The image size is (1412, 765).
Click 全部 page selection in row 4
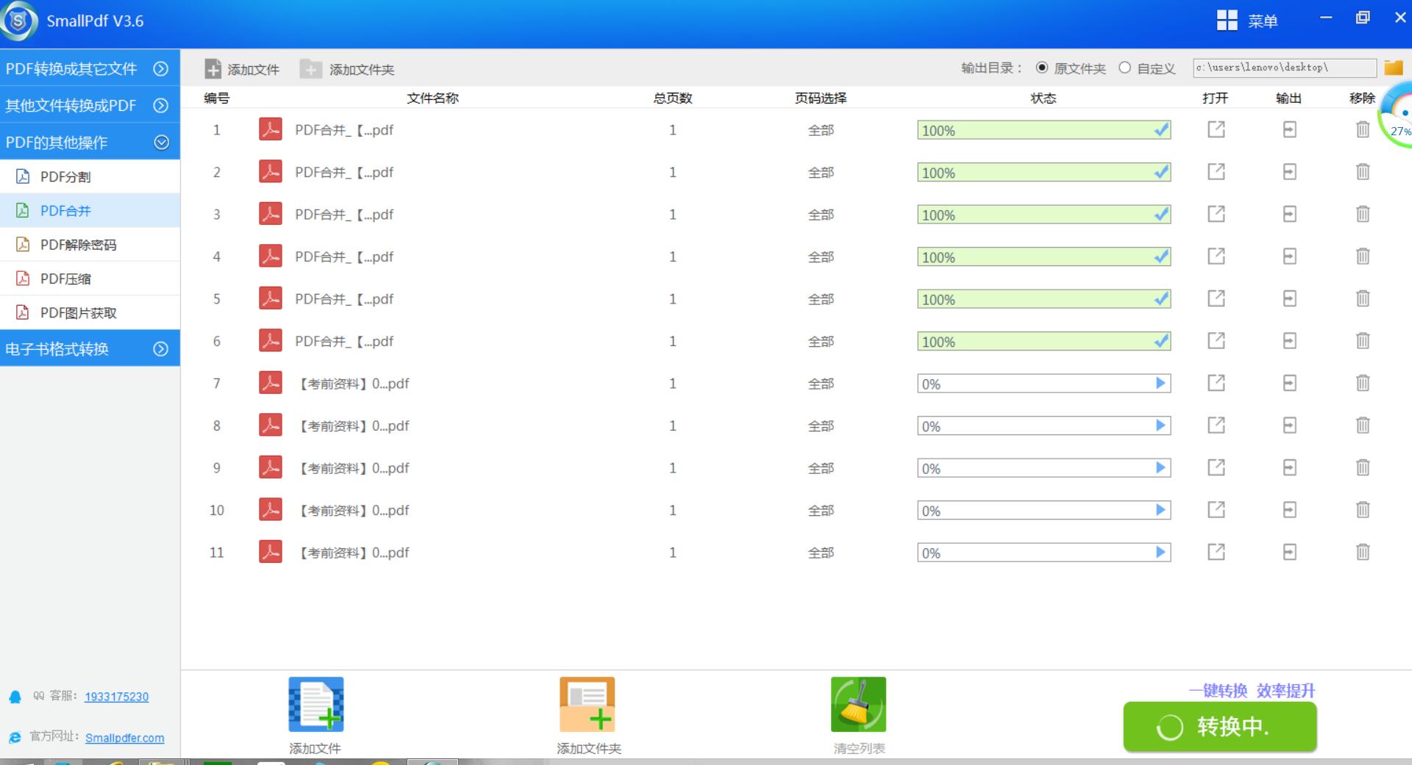pos(821,256)
